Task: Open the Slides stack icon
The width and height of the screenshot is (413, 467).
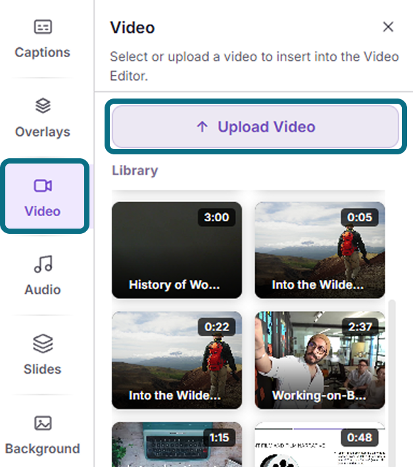Action: [43, 344]
